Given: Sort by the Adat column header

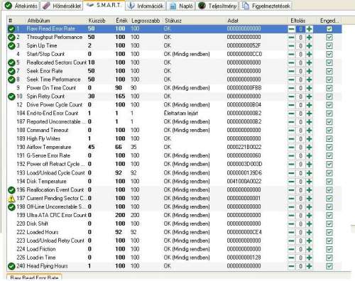Looking at the screenshot, I should click(233, 21).
